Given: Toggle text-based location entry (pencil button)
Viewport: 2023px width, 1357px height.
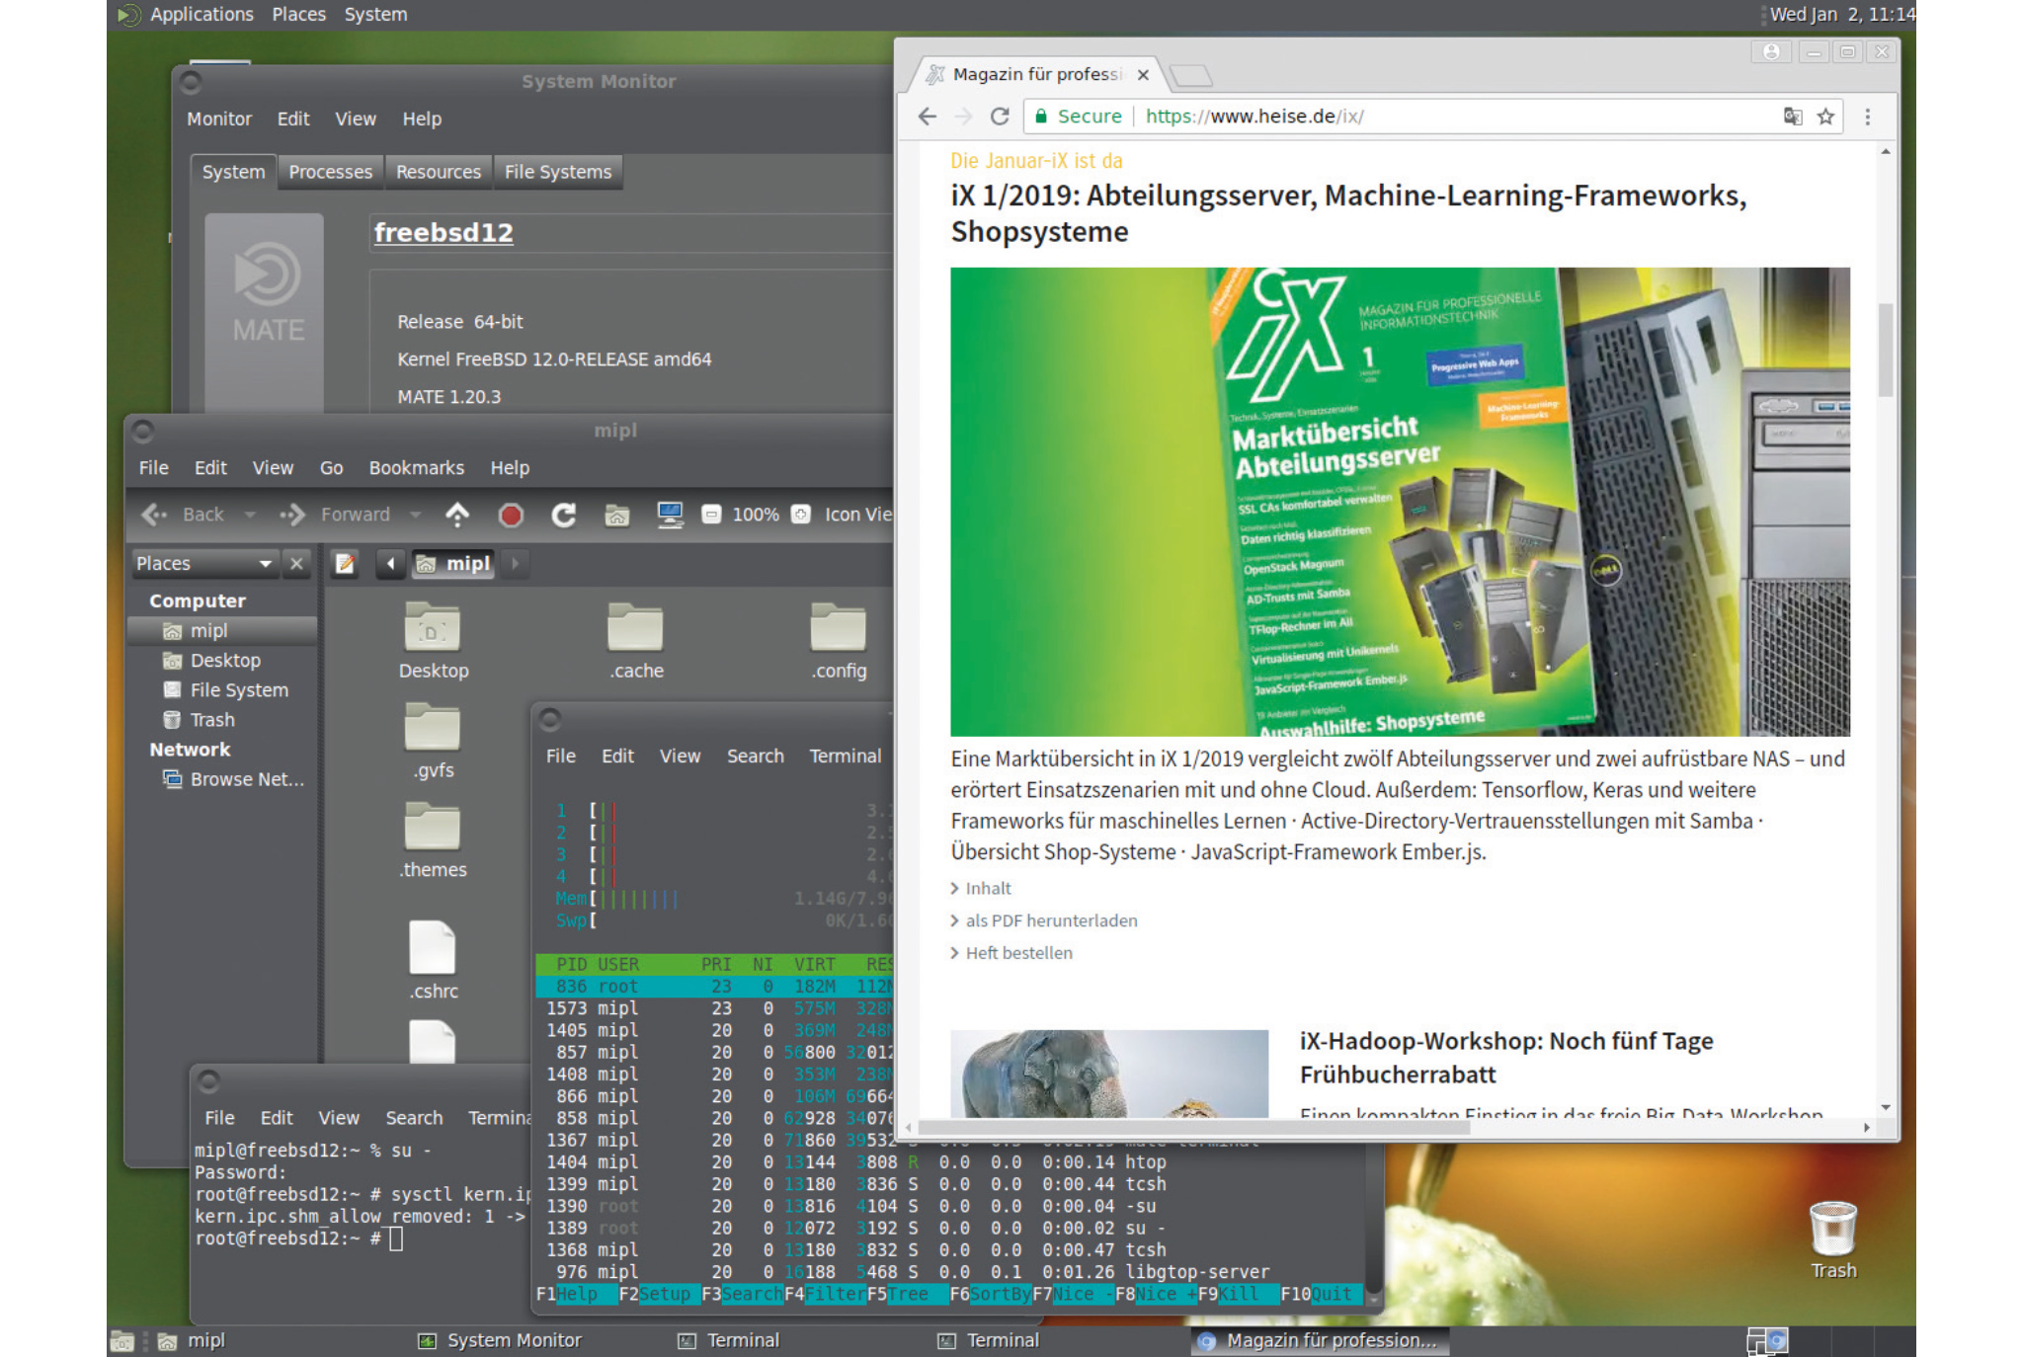Looking at the screenshot, I should tap(345, 564).
